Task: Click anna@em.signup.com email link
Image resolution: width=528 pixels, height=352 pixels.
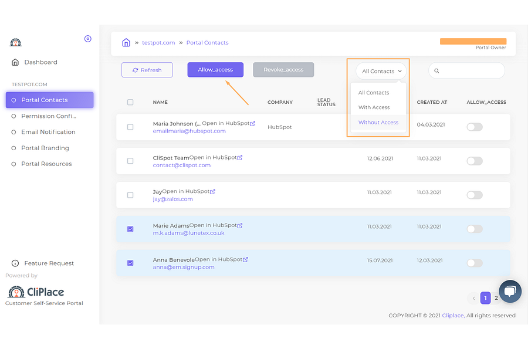Action: 184,267
